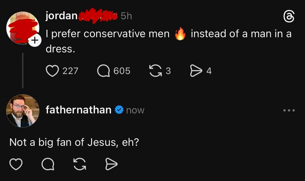305x181 pixels.
Task: Like fathernathan's reply with the heart icon
Action: tap(16, 165)
